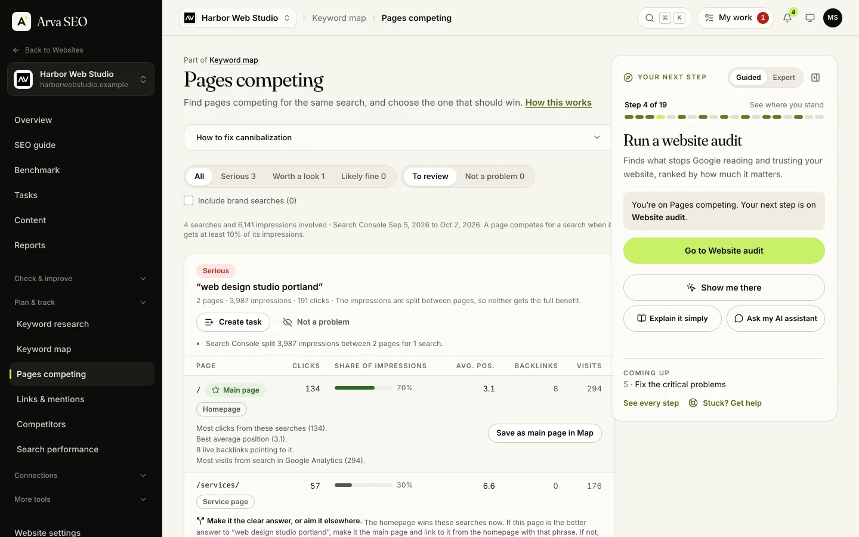859x537 pixels.
Task: Expand Connections sidebar group
Action: pos(81,476)
